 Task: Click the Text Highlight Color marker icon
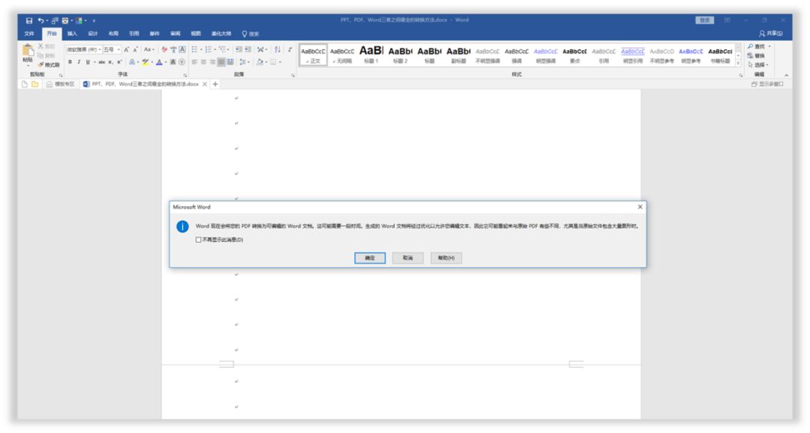tap(145, 62)
